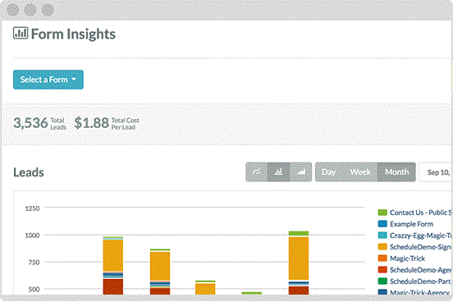This screenshot has height=302, width=453.
Task: Toggle ScheduleDemo-Agen legend swatch
Action: coord(382,270)
